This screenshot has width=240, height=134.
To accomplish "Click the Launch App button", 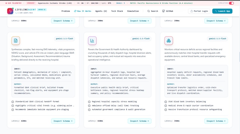I will 222,11.
